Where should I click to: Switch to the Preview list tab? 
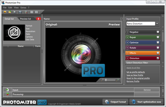[x=25, y=19]
